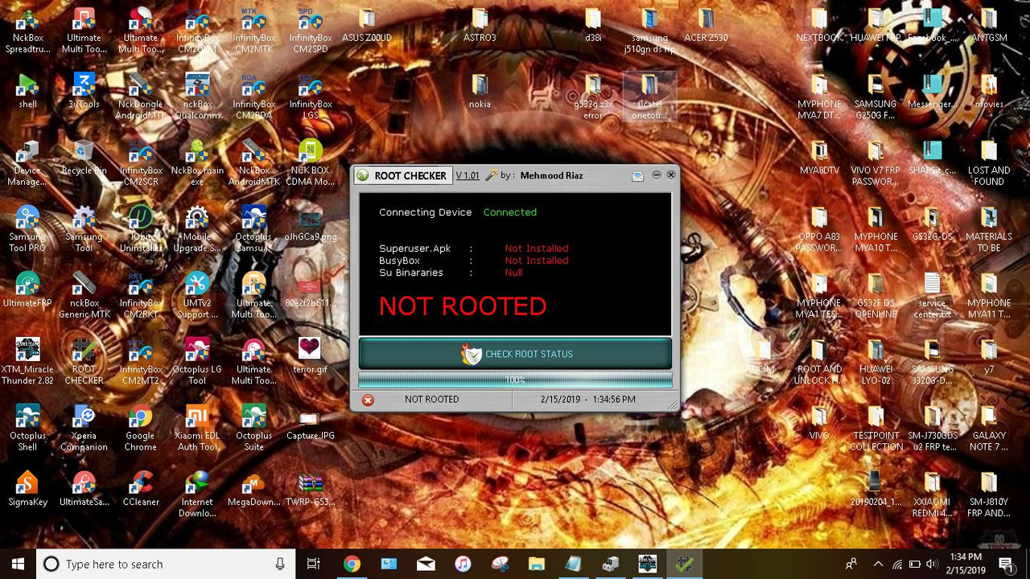Select the movies folder icon
The height and width of the screenshot is (579, 1030).
[989, 91]
